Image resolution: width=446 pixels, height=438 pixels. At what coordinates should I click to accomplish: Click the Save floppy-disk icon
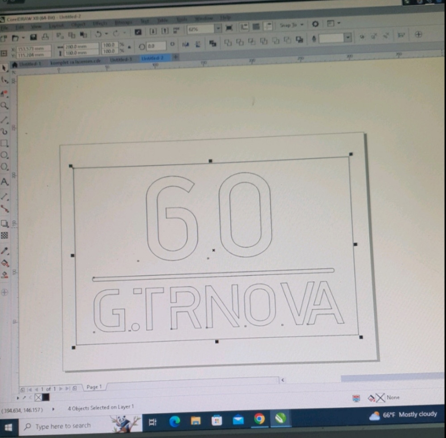point(33,37)
